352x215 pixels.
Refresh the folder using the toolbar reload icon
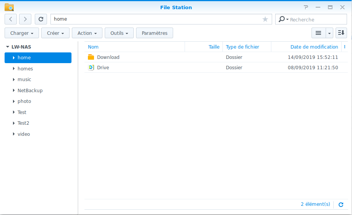41,19
